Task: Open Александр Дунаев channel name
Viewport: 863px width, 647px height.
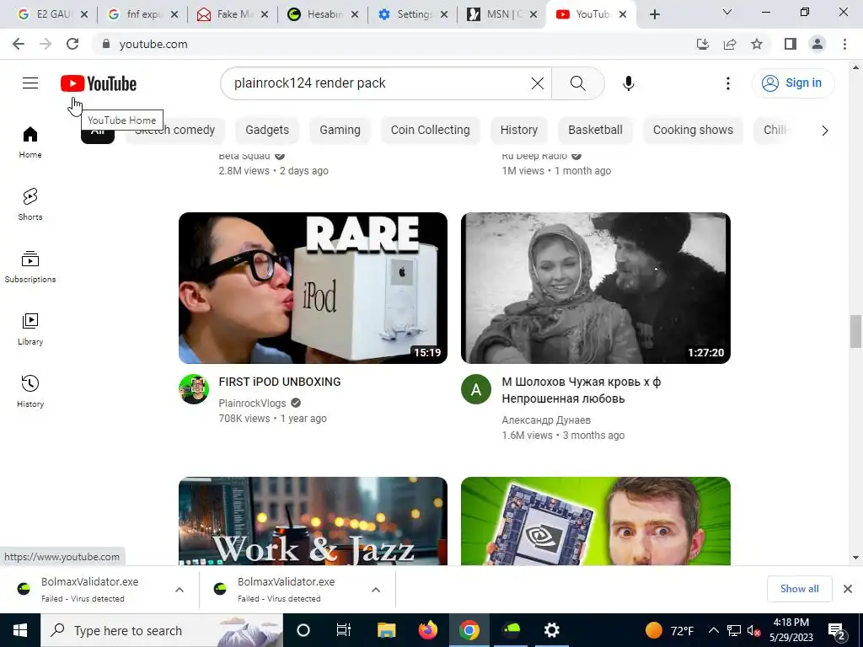Action: click(546, 420)
